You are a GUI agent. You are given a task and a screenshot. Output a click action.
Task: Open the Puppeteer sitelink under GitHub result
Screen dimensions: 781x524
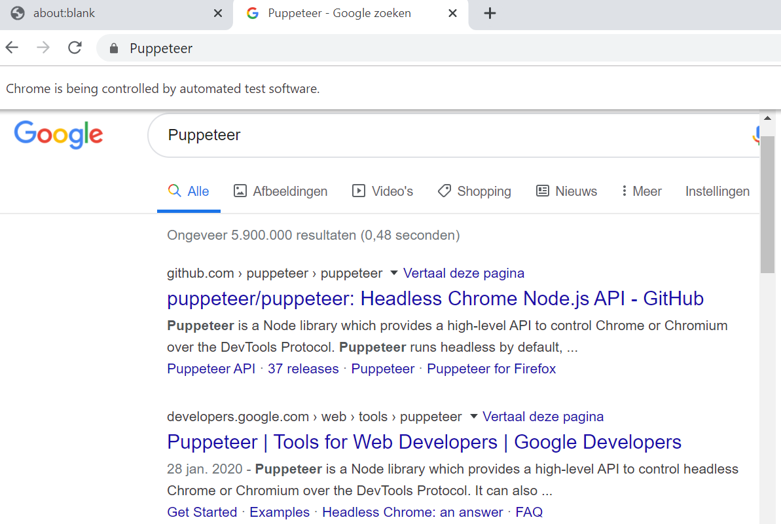[383, 369]
